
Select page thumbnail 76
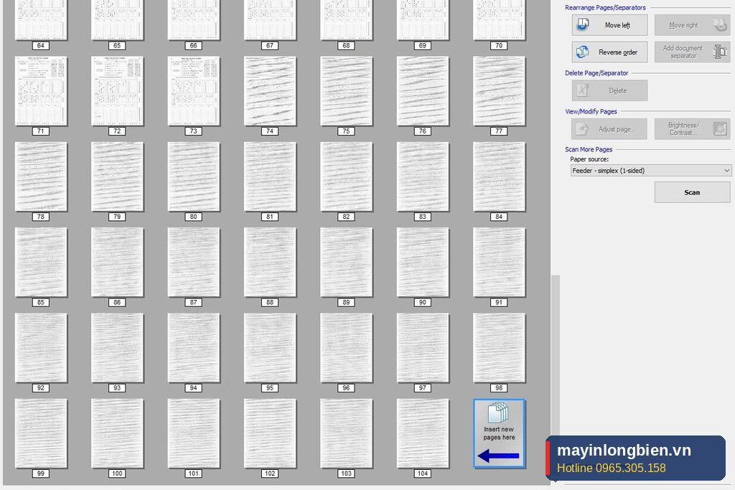point(423,91)
